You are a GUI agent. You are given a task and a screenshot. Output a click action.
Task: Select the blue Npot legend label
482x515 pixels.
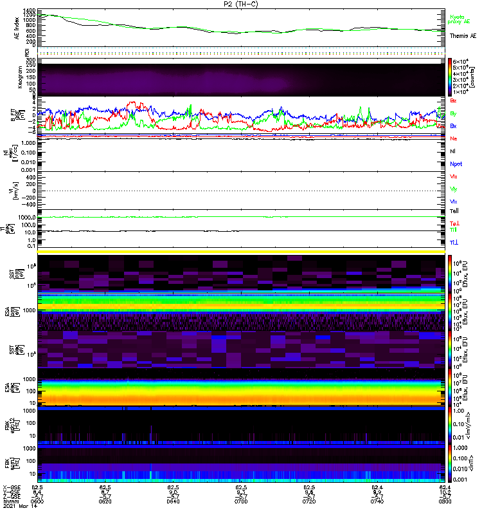[x=456, y=164]
